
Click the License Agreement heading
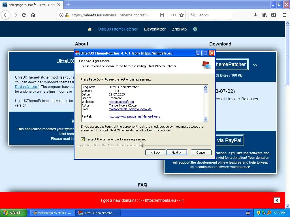94,61
